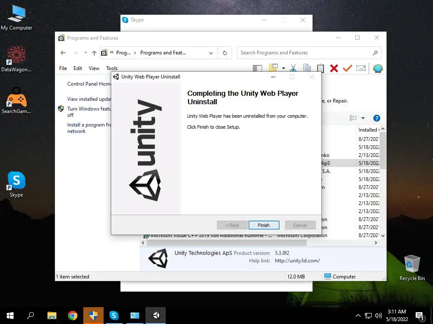Open File Explorer from the taskbar
This screenshot has height=324, width=433.
coord(52,316)
